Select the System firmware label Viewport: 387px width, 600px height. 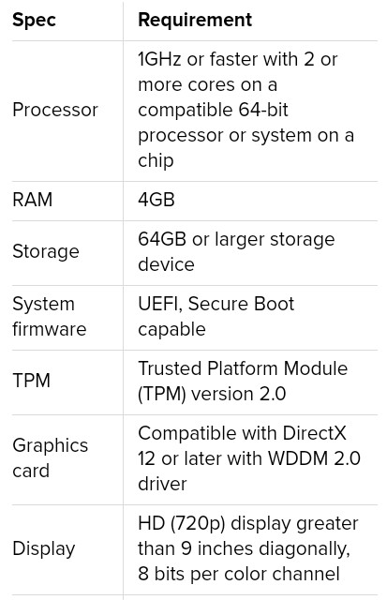point(50,316)
